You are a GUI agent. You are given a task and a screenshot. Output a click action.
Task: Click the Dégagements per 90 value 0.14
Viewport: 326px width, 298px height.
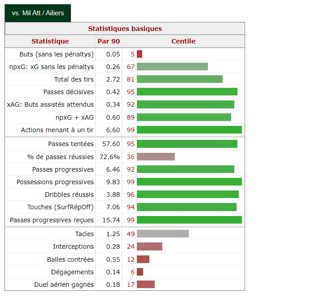click(x=113, y=272)
